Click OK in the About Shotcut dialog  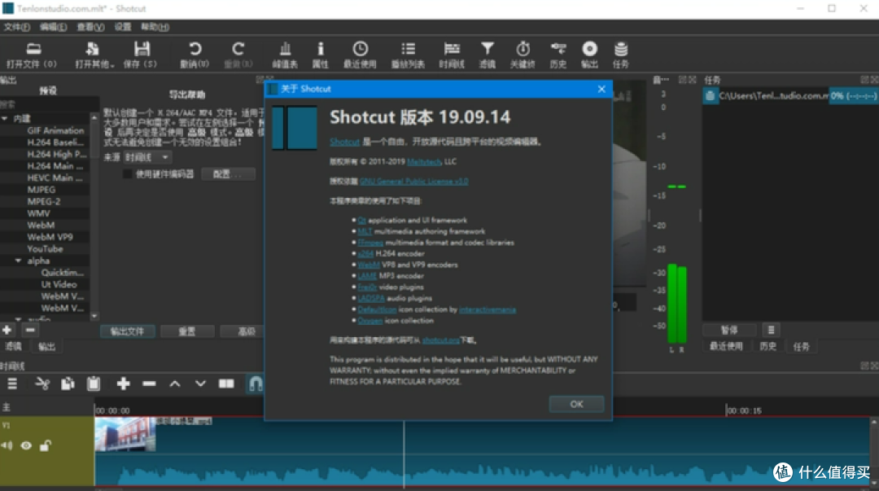576,404
